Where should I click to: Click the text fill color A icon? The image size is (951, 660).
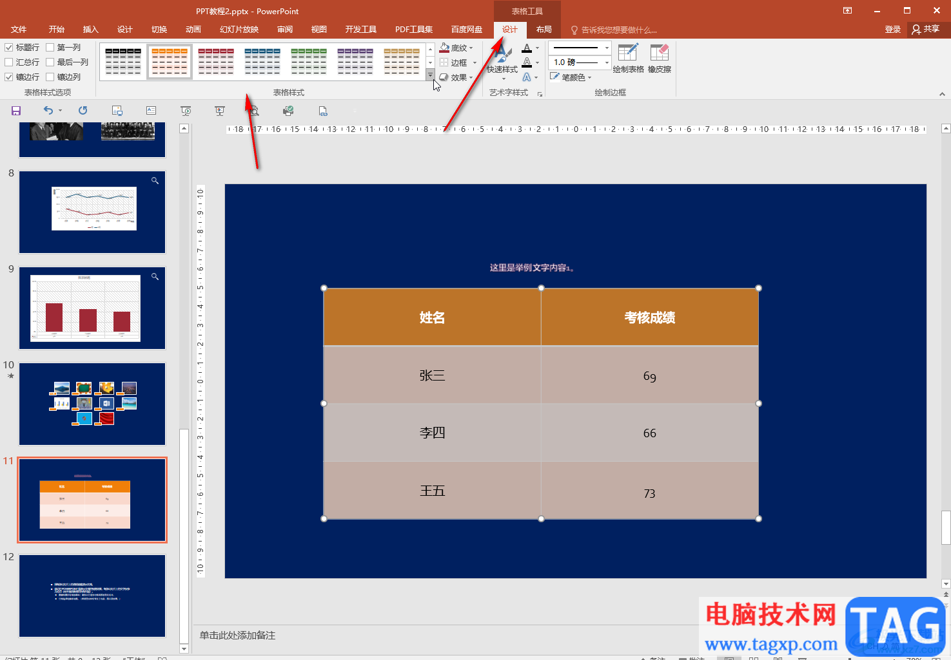point(527,48)
